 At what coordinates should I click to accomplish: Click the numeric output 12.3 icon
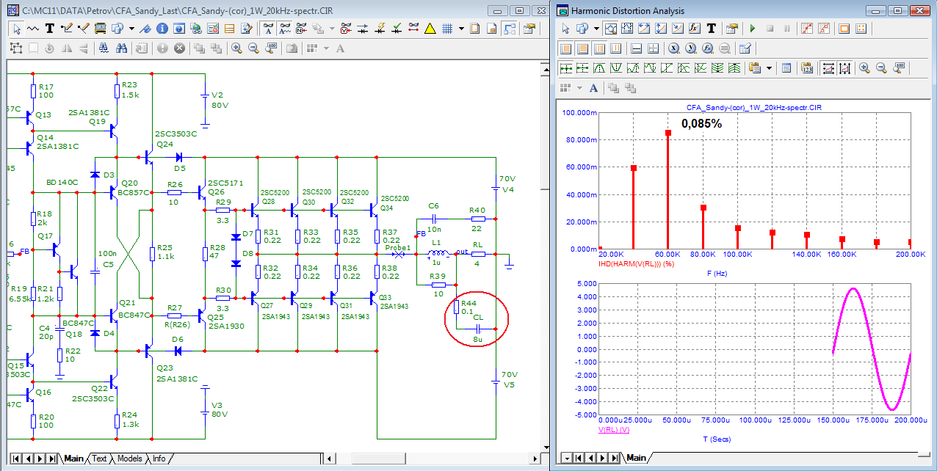click(807, 67)
